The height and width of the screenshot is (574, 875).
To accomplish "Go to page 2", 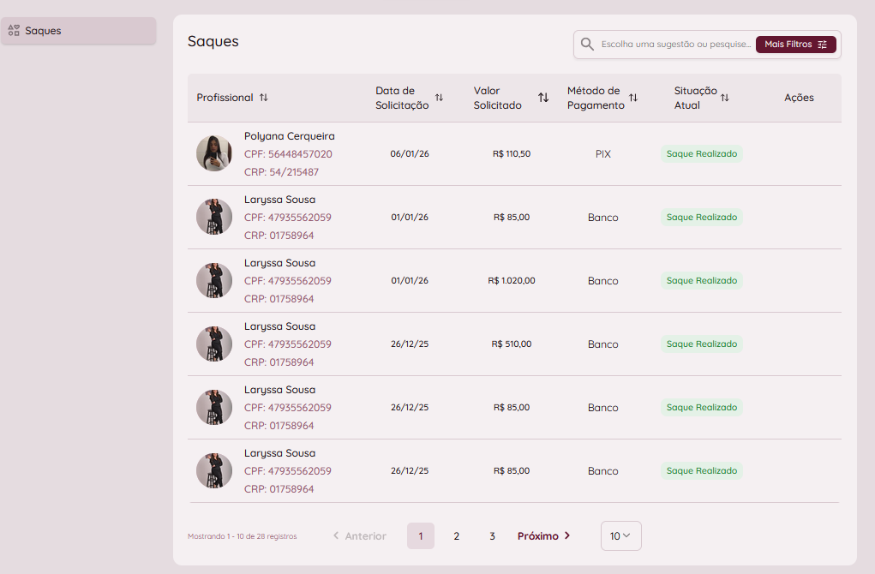I will (457, 536).
